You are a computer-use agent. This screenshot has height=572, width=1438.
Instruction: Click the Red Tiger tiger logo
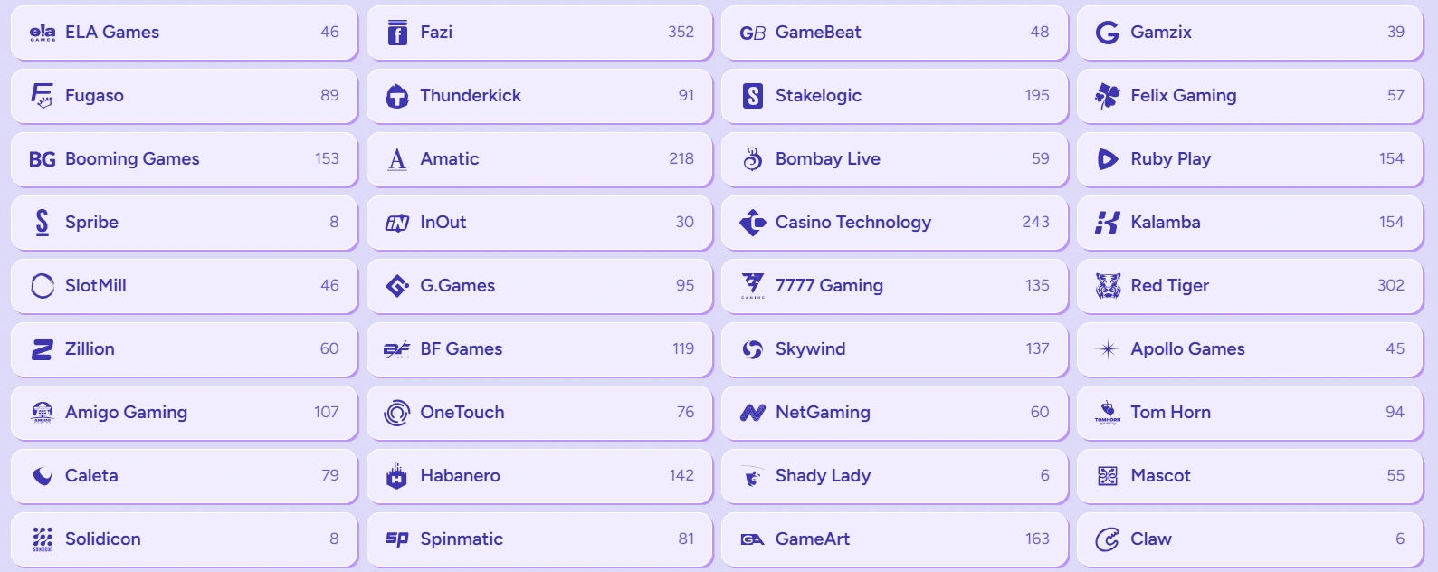click(x=1108, y=286)
